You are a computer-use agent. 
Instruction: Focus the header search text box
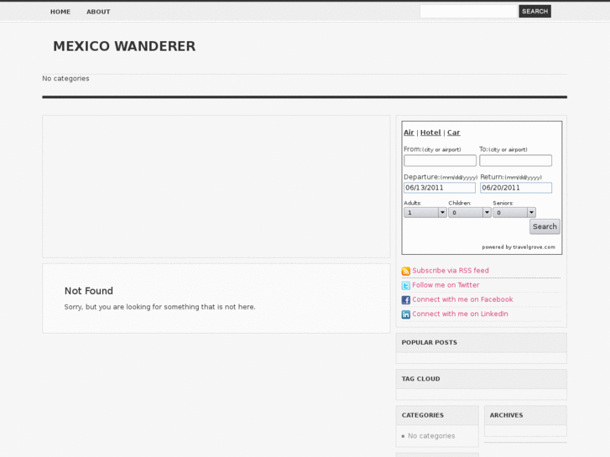pyautogui.click(x=468, y=11)
